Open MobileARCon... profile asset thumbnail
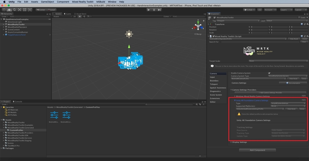The width and height of the screenshot is (309, 161). tap(66, 115)
